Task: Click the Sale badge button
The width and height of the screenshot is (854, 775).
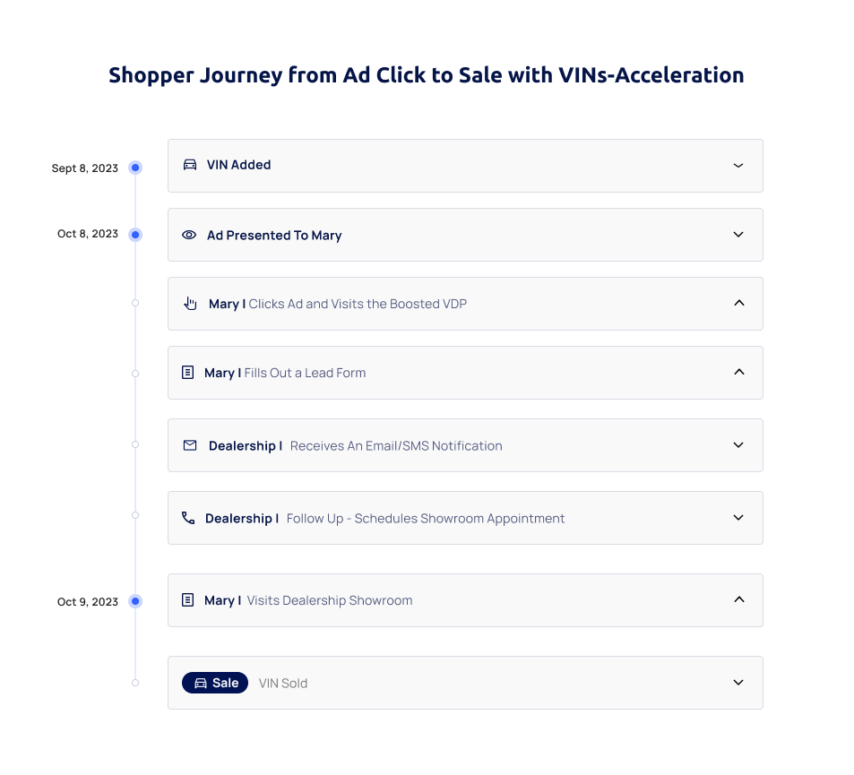Action: [214, 683]
